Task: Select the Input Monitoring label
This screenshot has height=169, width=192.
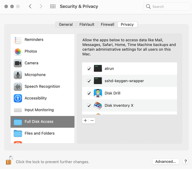Action: (39, 110)
